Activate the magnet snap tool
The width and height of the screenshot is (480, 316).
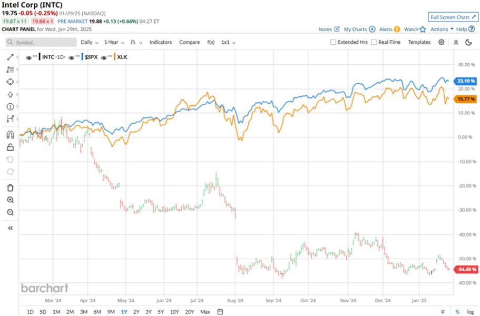pyautogui.click(x=9, y=135)
